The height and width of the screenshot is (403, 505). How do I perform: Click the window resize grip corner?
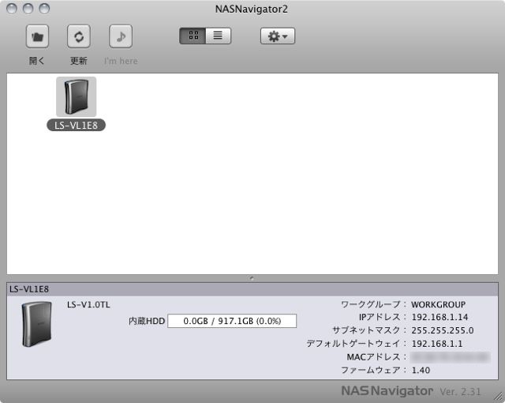click(x=498, y=397)
